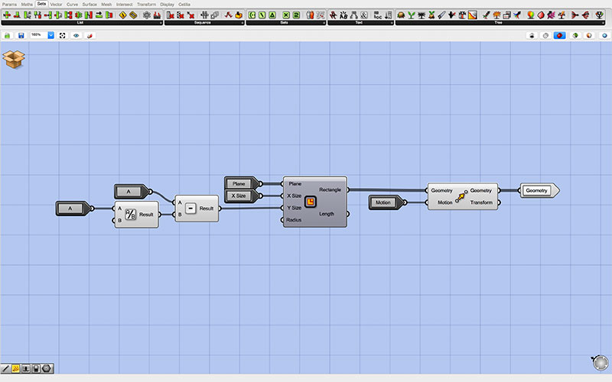Click the AB text icon in Text panel
Viewport: 612px width, 382px height.
click(343, 15)
